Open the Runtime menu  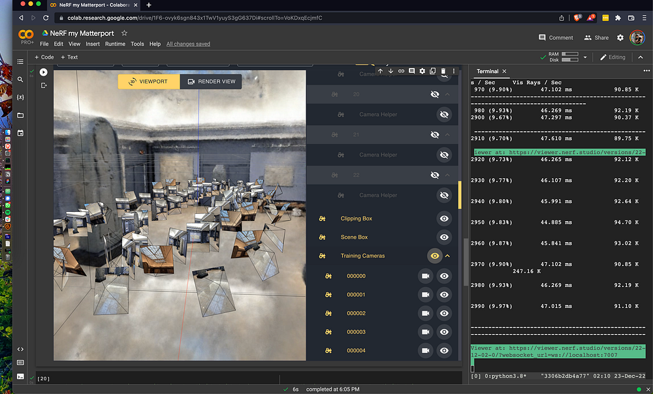115,44
